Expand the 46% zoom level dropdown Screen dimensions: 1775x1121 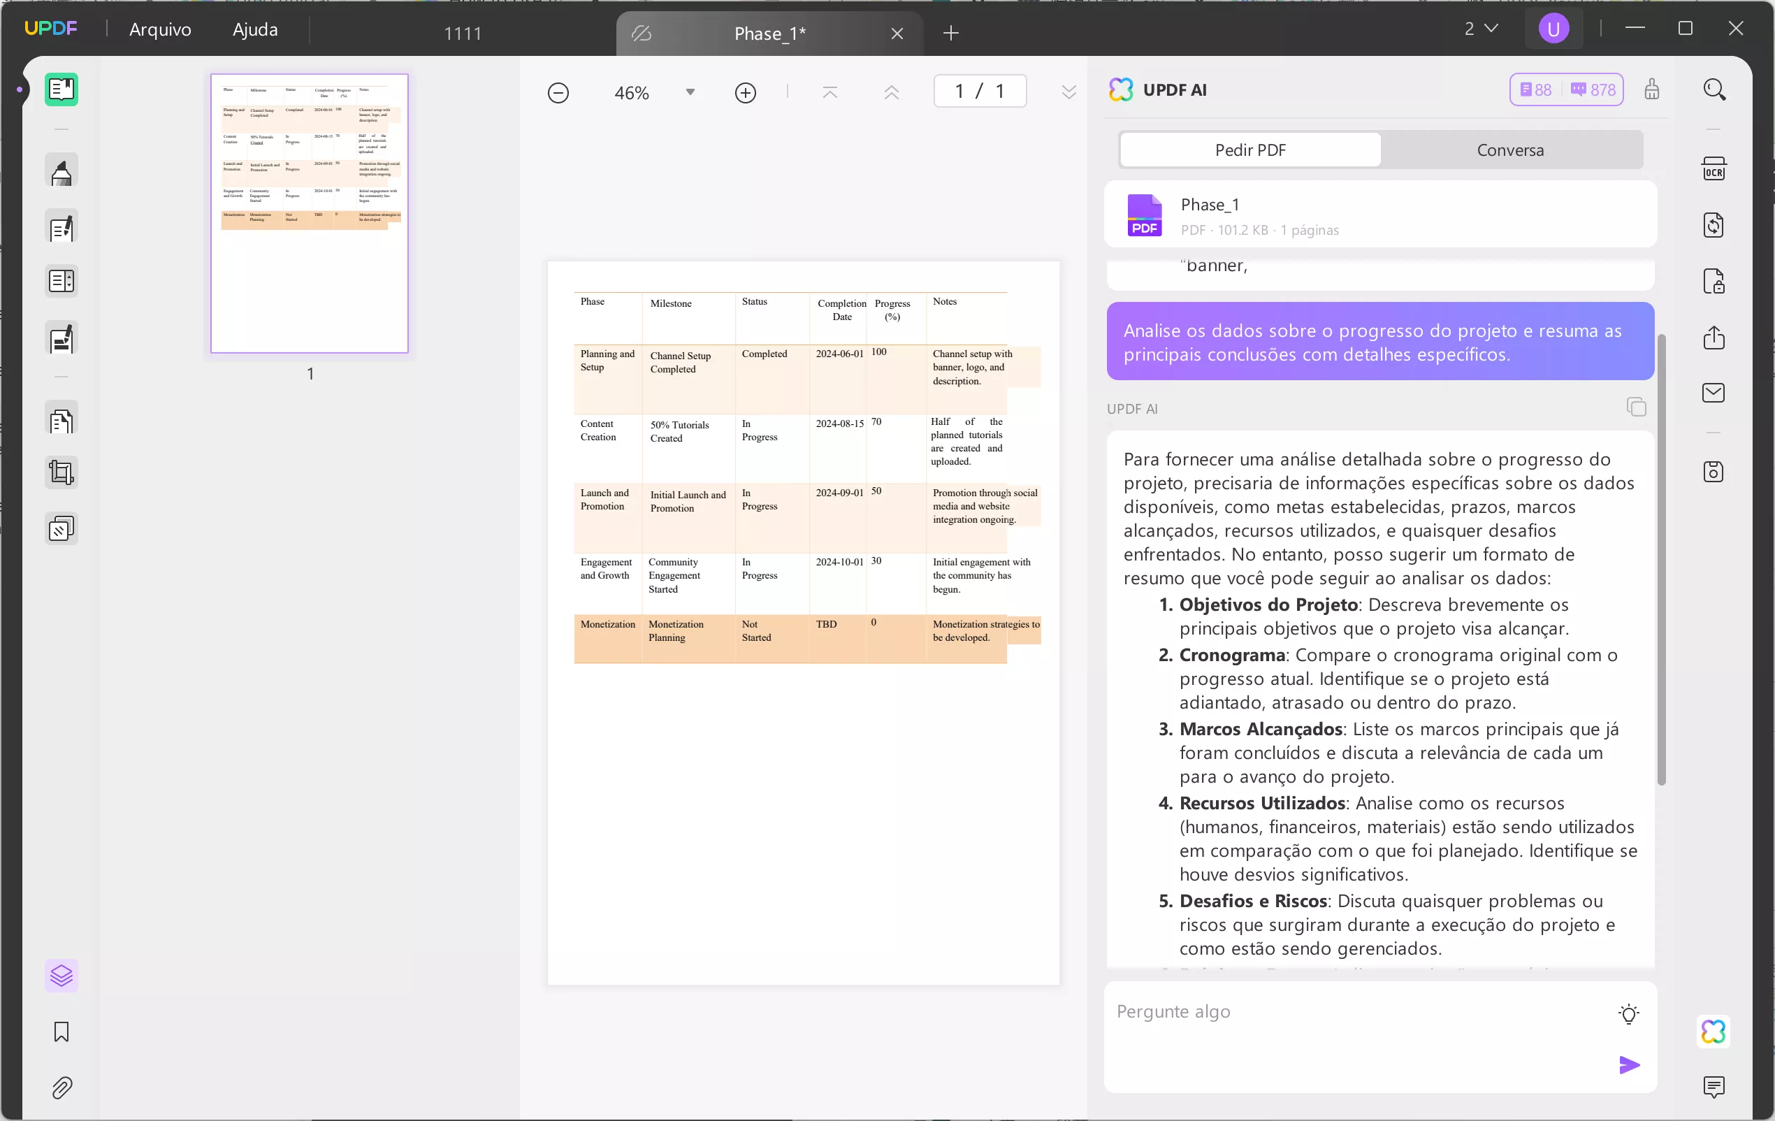pos(690,92)
